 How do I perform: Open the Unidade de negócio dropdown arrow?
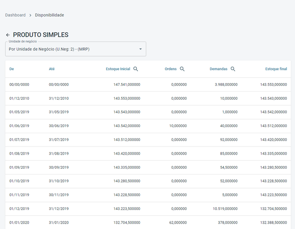point(140,49)
